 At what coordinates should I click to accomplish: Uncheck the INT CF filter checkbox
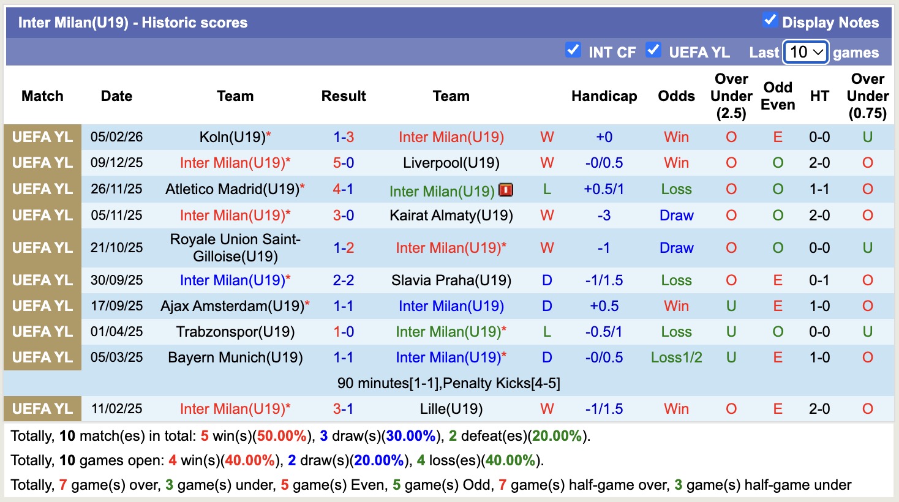573,50
